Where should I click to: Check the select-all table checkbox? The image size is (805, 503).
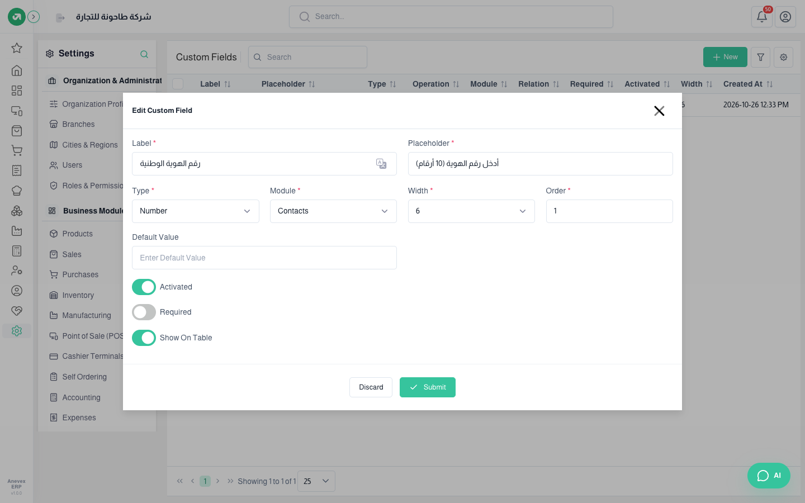[178, 84]
